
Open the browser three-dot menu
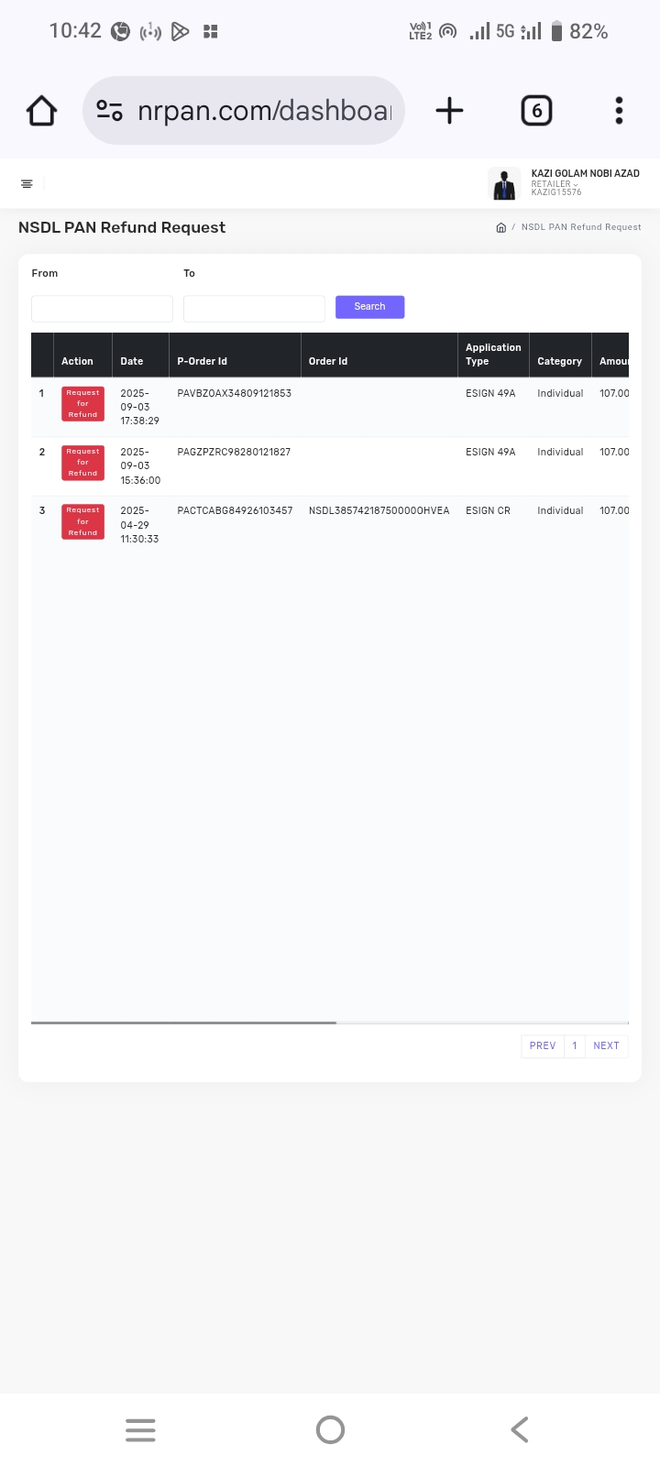point(619,111)
